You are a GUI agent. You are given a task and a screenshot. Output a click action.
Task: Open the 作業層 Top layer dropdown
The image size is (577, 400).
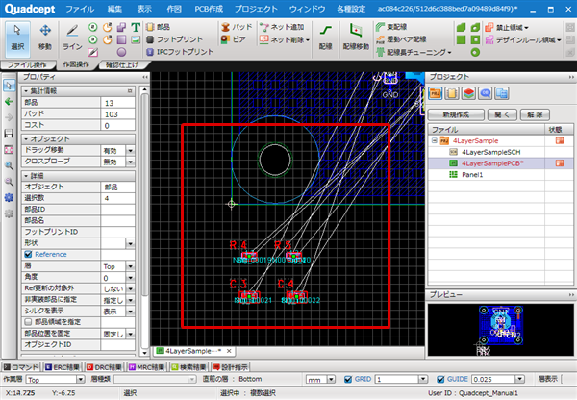pos(81,379)
